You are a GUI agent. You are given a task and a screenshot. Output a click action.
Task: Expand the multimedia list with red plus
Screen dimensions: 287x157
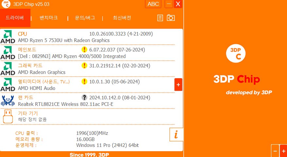178,84
